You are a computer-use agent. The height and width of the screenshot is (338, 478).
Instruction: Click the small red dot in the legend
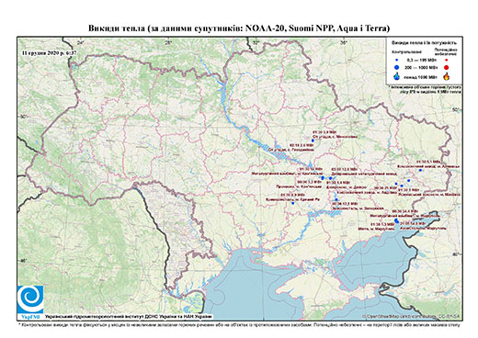point(447,60)
